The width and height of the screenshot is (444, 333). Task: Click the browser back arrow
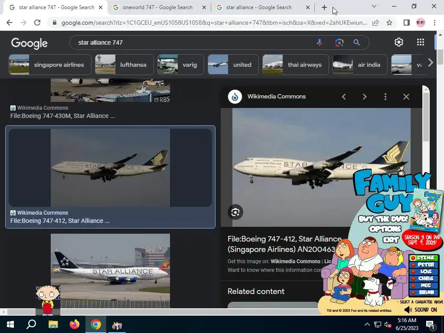tap(10, 23)
